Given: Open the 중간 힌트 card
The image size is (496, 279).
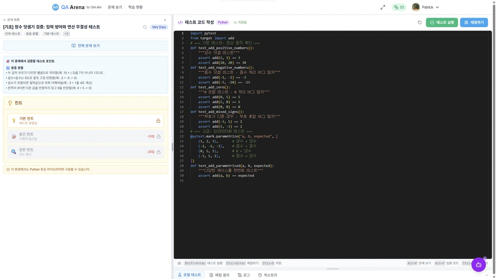Looking at the screenshot, I should [86, 136].
